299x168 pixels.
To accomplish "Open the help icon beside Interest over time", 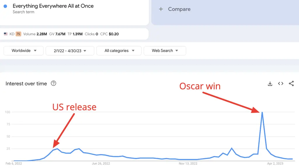I will click(x=53, y=83).
